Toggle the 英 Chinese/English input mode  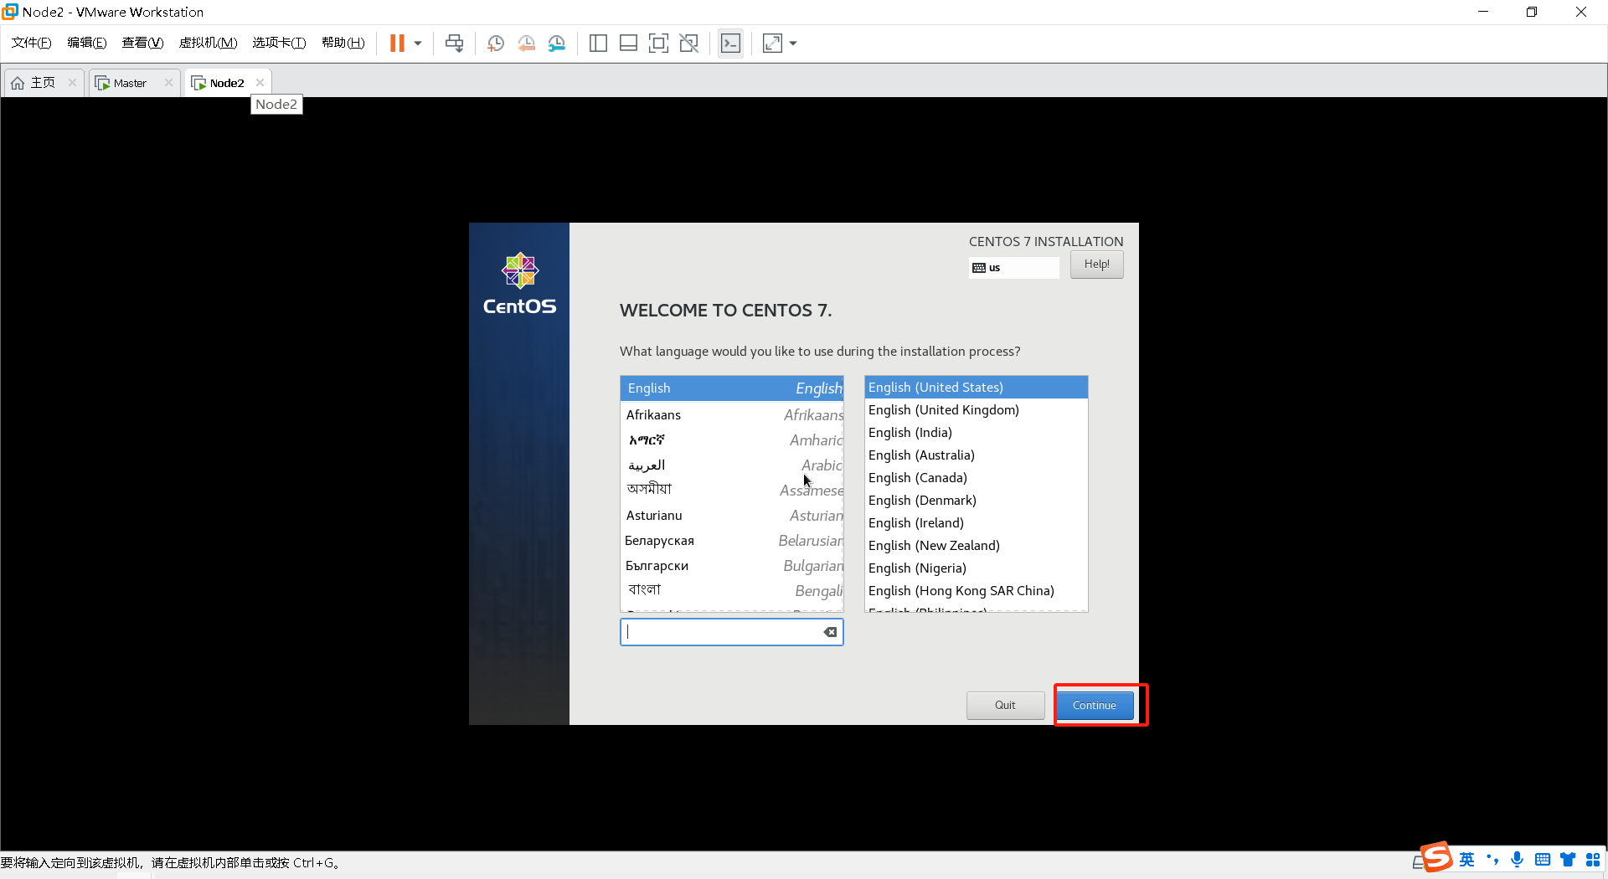1466,860
